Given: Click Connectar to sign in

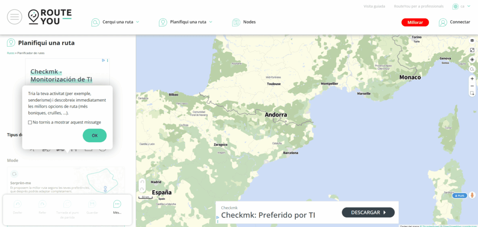Looking at the screenshot, I should [460, 22].
